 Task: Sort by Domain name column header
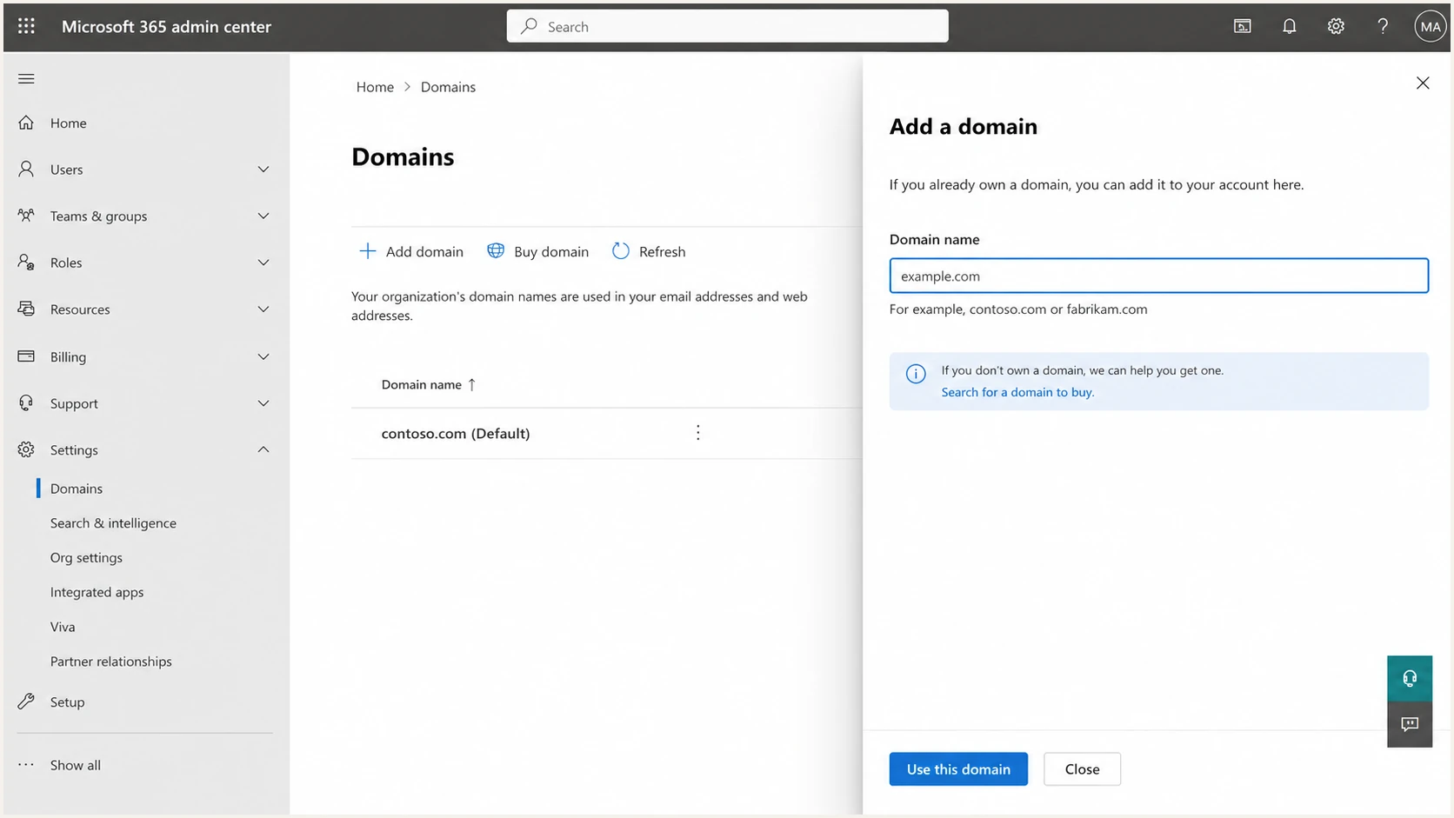coord(429,384)
